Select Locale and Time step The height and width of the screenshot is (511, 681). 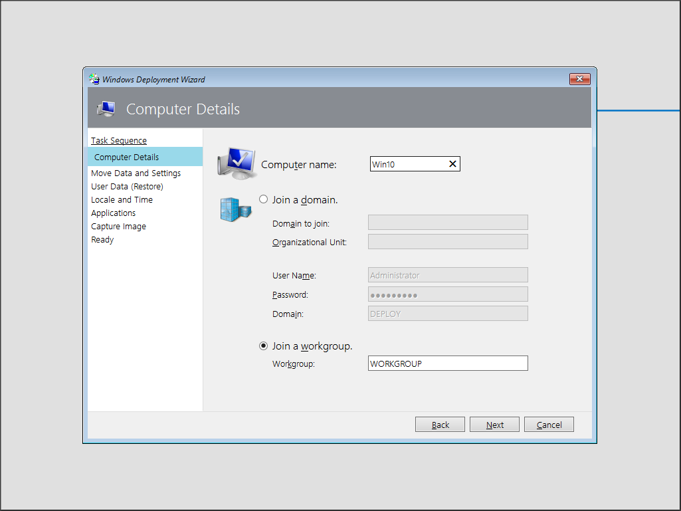[122, 200]
